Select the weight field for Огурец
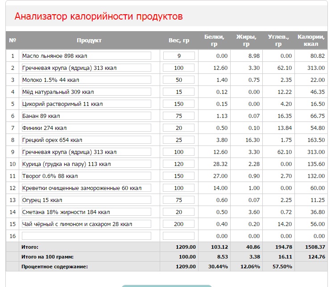331x287 pixels. pyautogui.click(x=179, y=200)
